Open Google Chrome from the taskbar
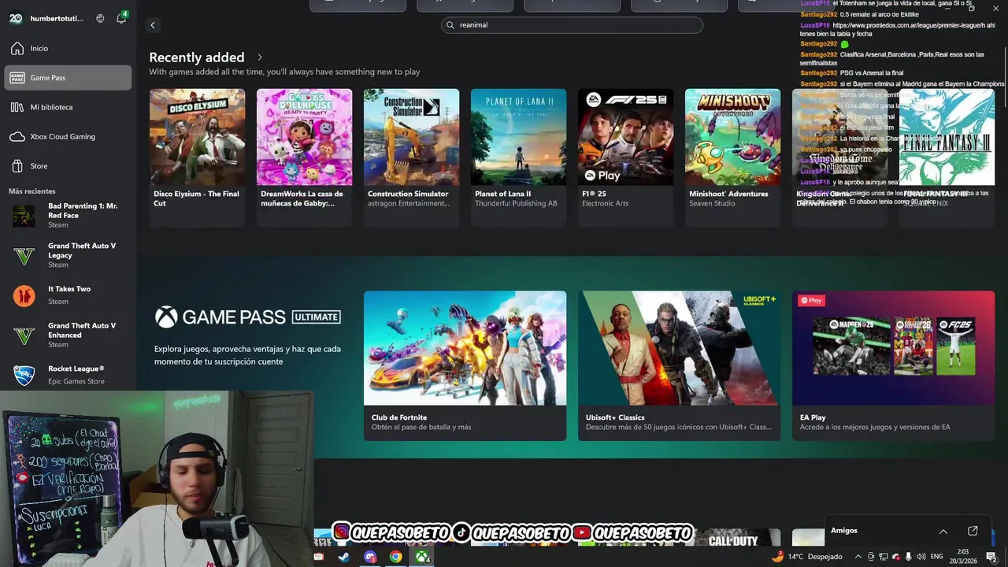 396,557
